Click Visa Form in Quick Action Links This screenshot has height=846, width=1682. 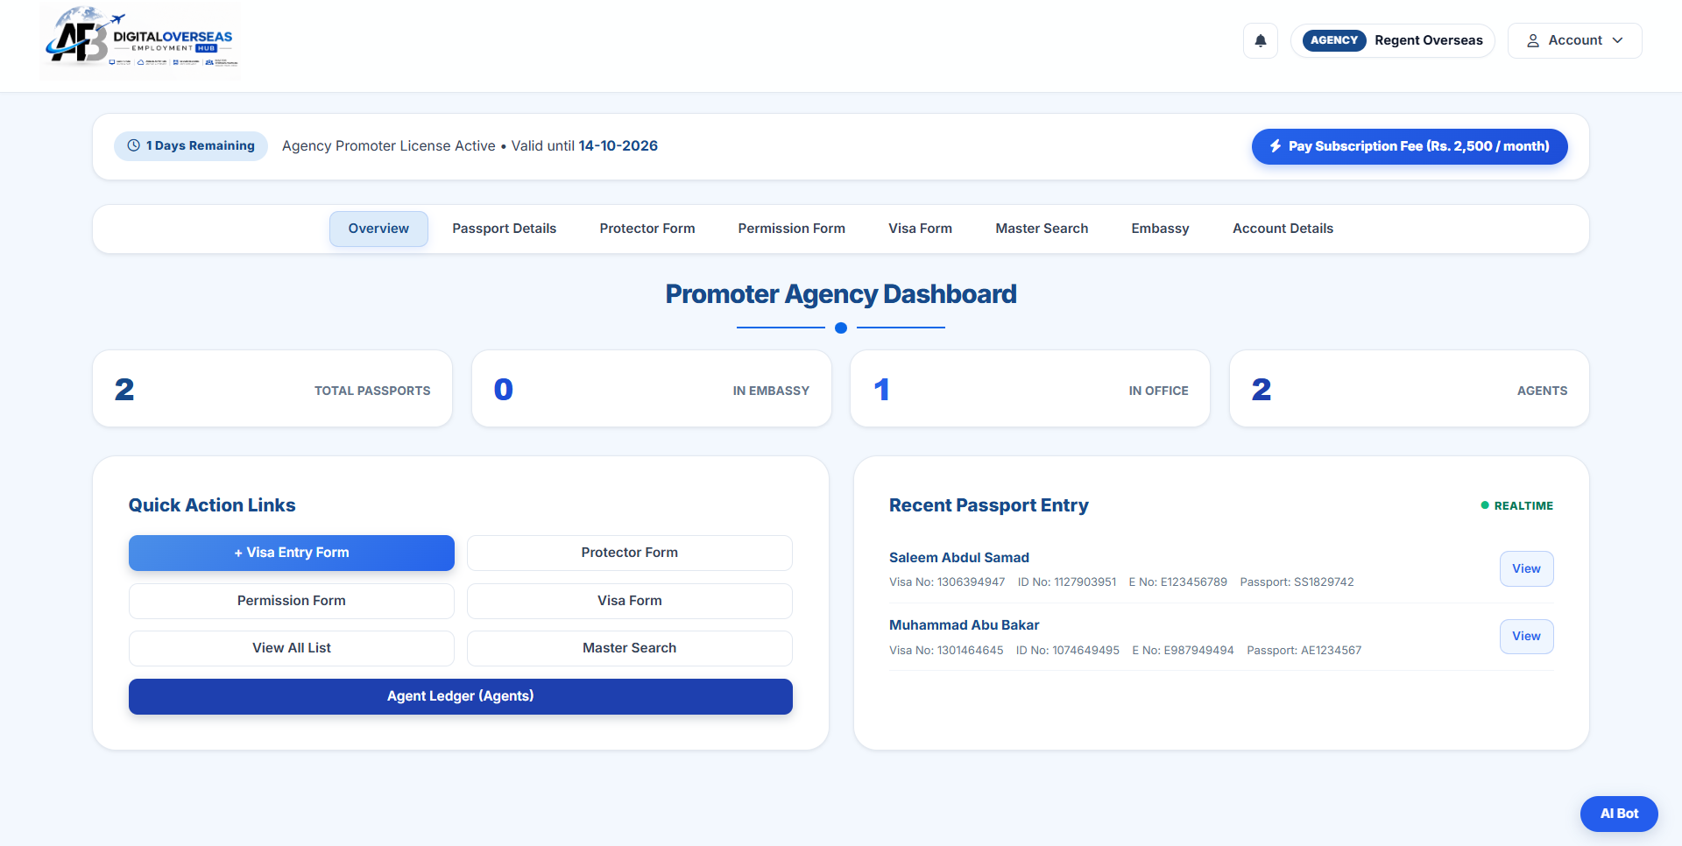coord(630,601)
